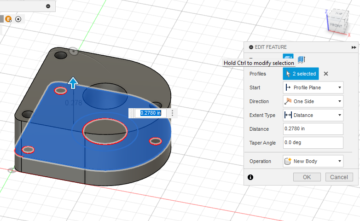
Task: Click the Profiles '2 selected' selector
Action: (x=301, y=74)
